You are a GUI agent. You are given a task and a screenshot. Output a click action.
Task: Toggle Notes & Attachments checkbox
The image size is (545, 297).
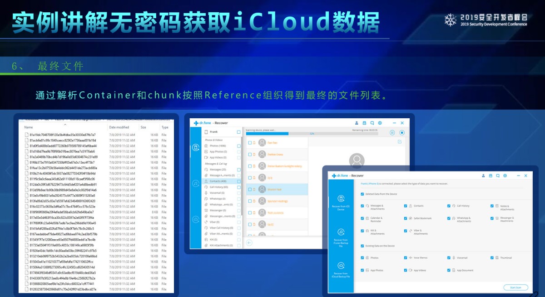(x=492, y=206)
